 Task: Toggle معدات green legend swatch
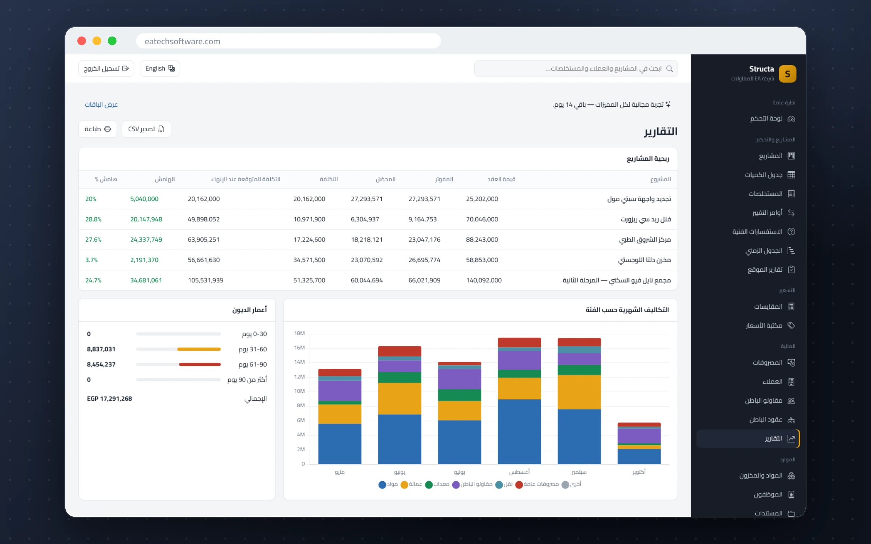point(429,485)
